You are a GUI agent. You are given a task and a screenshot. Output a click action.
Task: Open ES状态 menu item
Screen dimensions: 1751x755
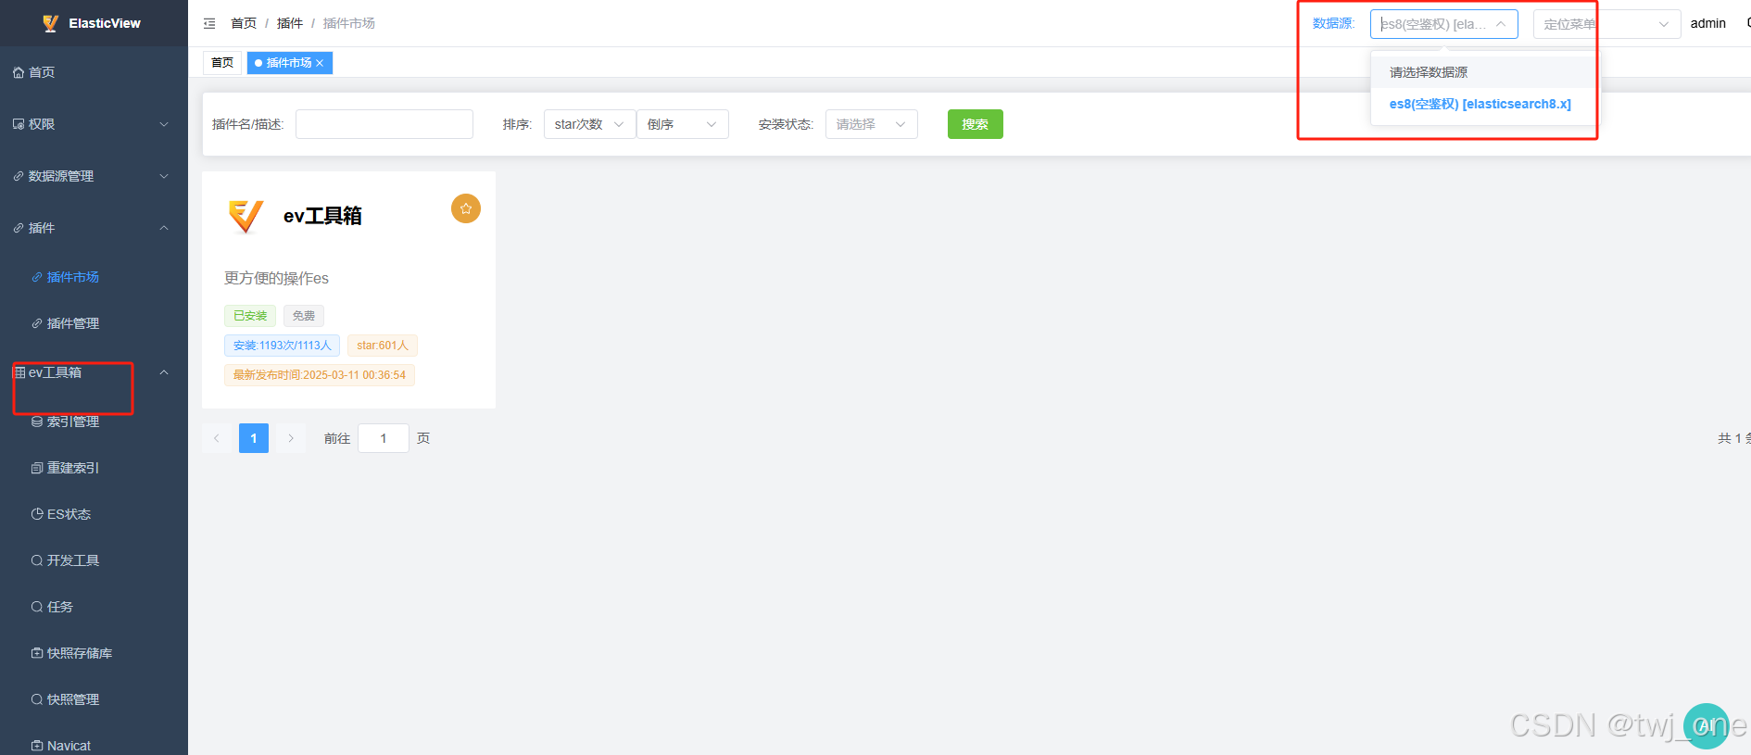(69, 514)
